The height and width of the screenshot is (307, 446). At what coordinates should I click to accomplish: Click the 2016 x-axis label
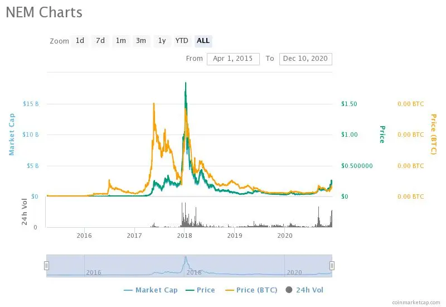(84, 236)
